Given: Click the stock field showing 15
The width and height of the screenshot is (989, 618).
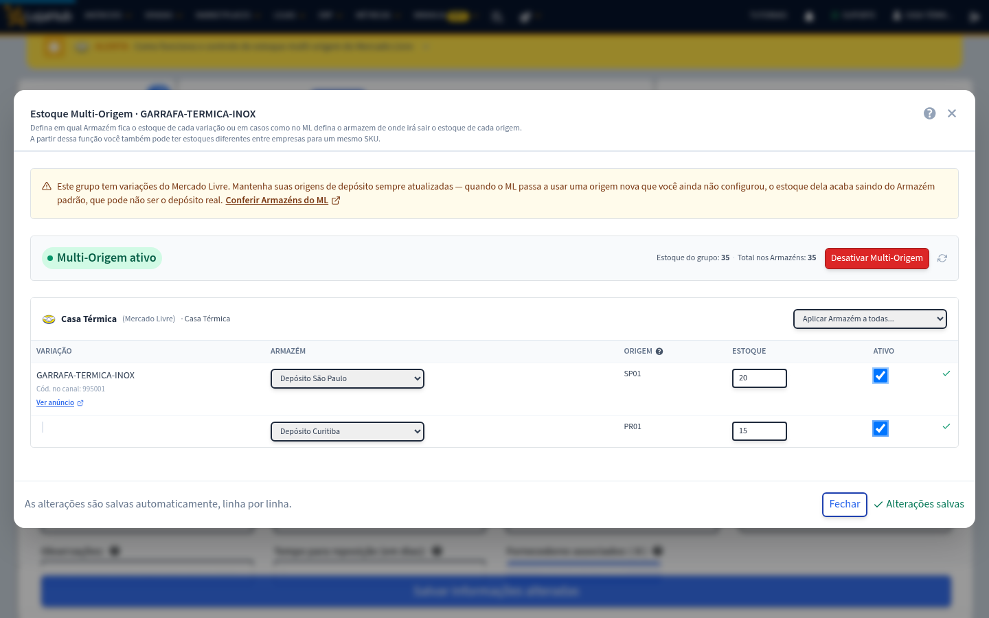Looking at the screenshot, I should click(760, 431).
